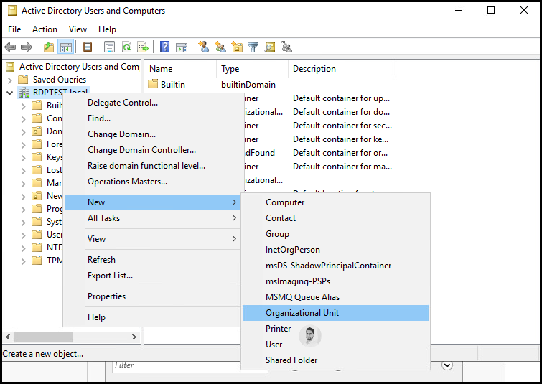Click the create new organizational unit toolbar icon
Image resolution: width=542 pixels, height=384 pixels.
point(237,47)
